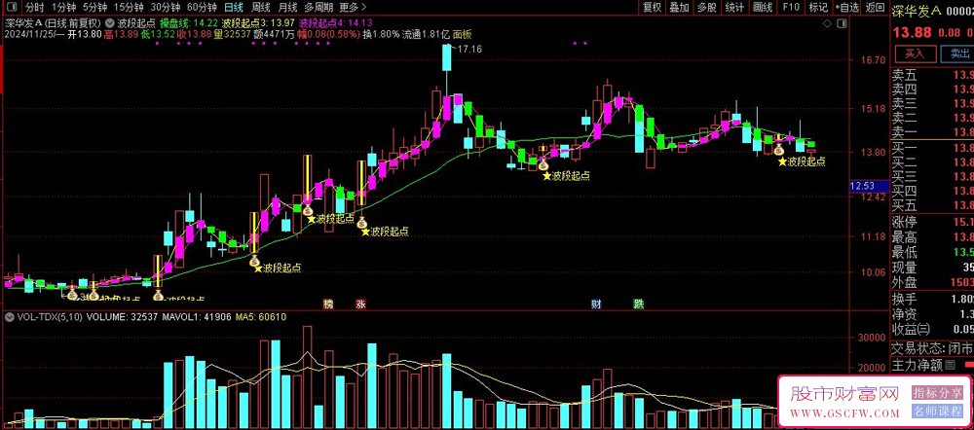
Task: Open the 多股 multi-stock view
Action: pyautogui.click(x=706, y=8)
